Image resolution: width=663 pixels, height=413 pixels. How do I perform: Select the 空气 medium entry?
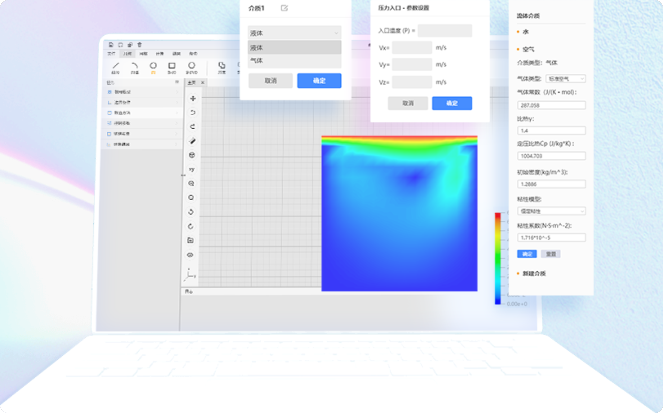point(529,49)
